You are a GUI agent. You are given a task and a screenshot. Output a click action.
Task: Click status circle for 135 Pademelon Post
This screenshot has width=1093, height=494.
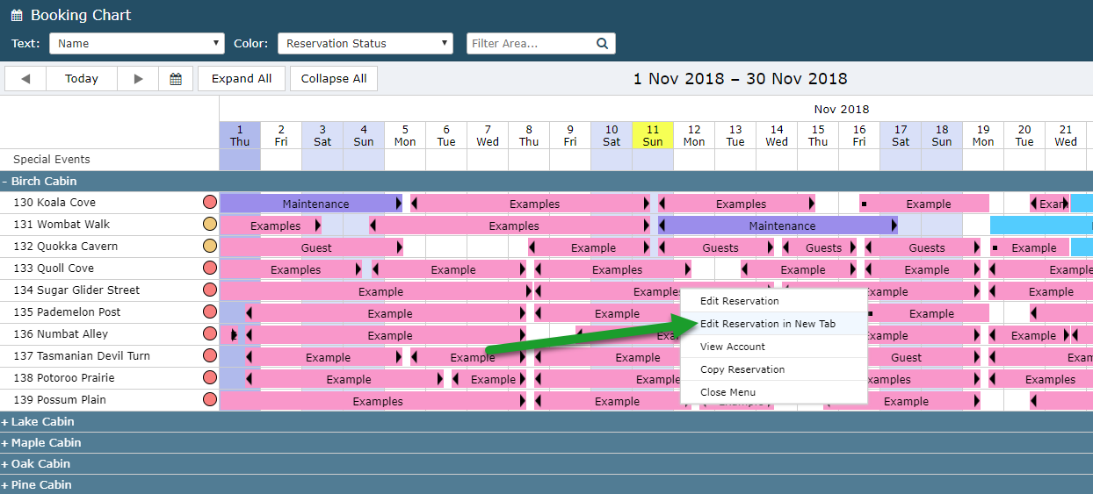coord(210,312)
